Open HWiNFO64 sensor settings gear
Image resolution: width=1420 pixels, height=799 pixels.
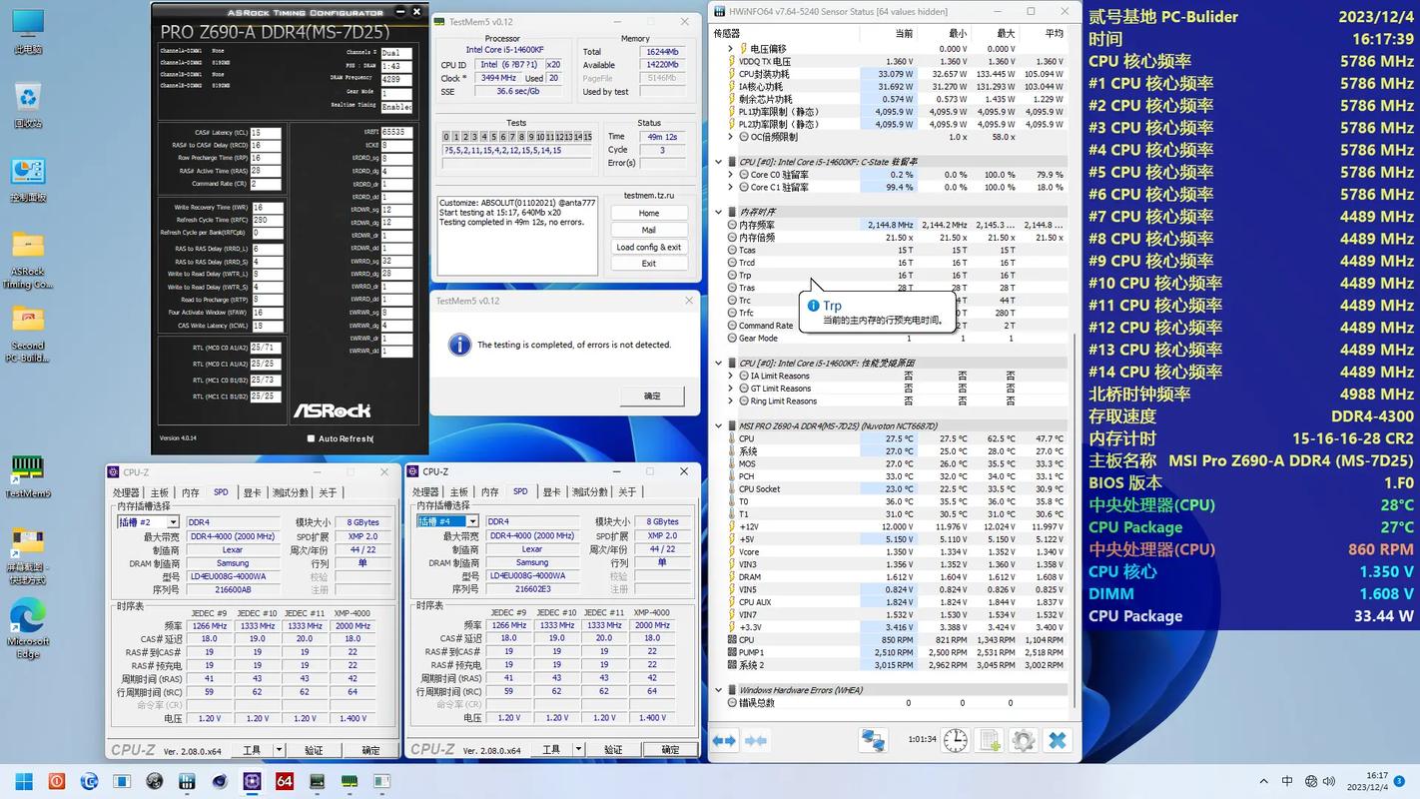(x=1023, y=740)
